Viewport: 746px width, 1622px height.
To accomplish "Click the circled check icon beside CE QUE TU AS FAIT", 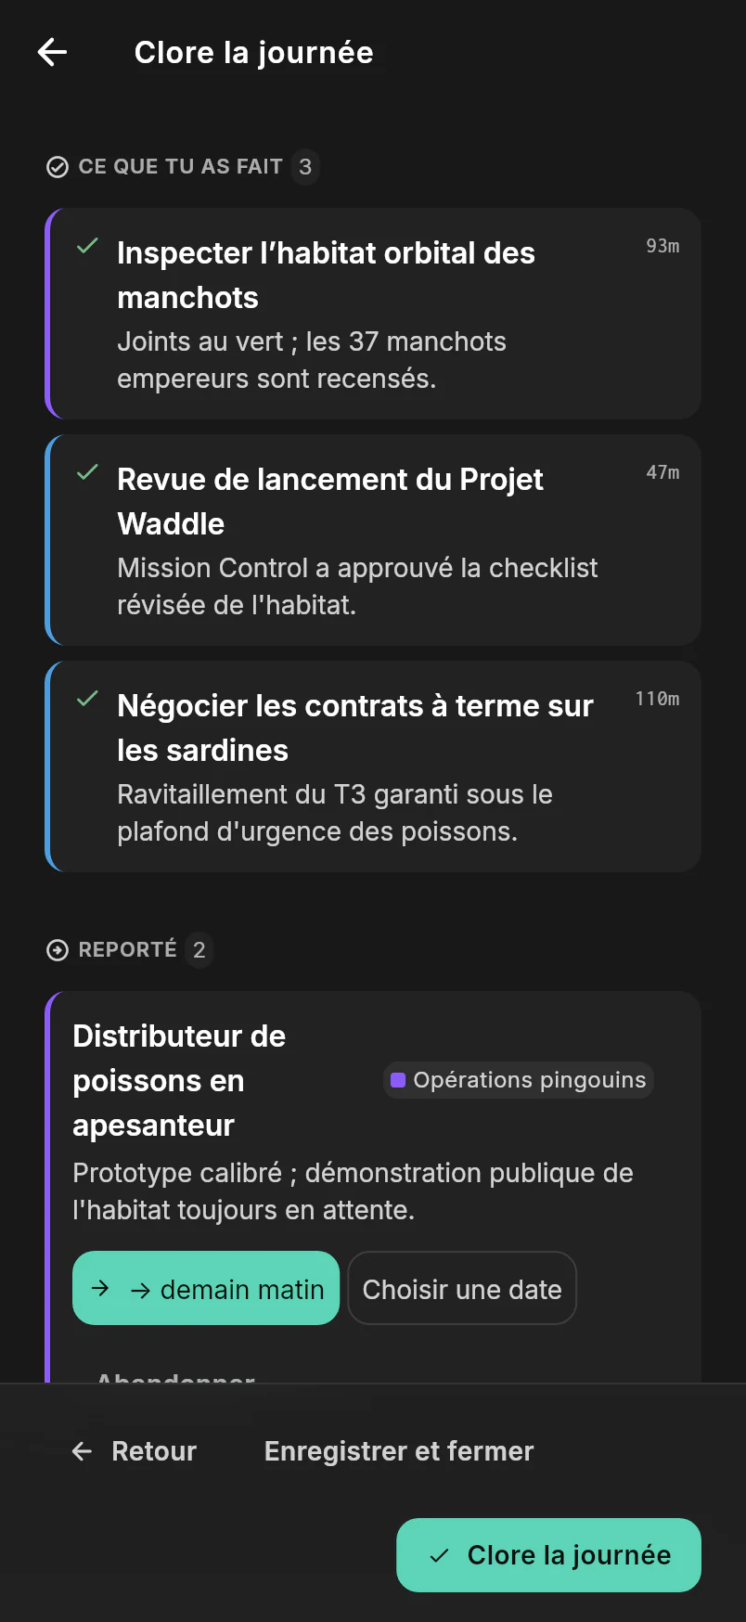I will coord(58,167).
